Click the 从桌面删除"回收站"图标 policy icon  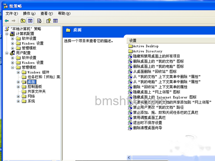(x=130, y=72)
